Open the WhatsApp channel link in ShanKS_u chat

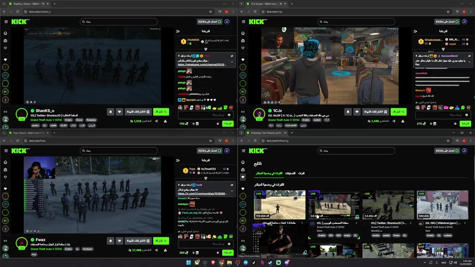tap(202, 65)
